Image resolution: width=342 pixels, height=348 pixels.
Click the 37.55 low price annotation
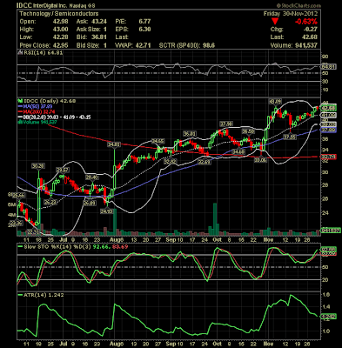(x=290, y=137)
